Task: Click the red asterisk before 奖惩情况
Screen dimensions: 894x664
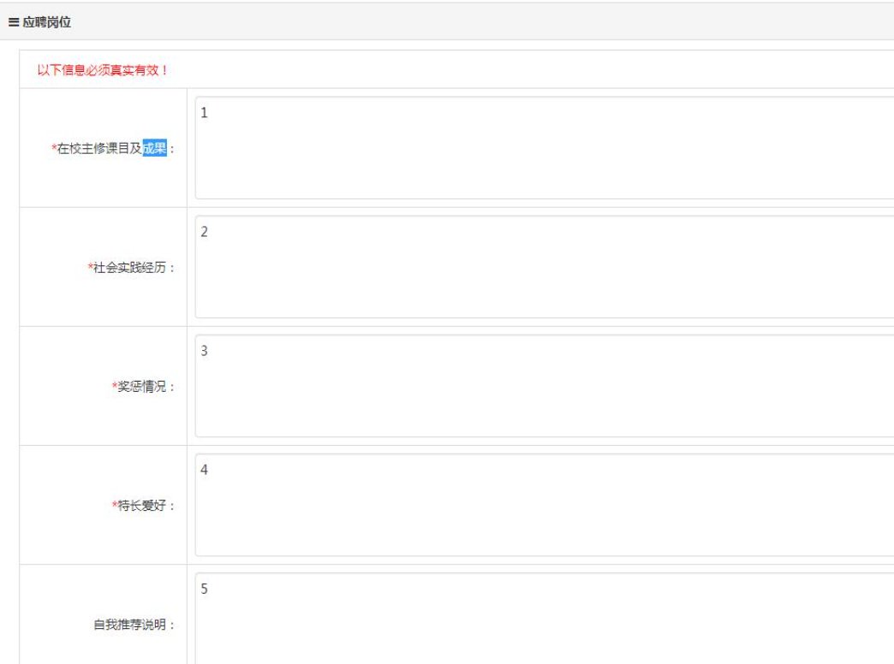Action: point(114,387)
